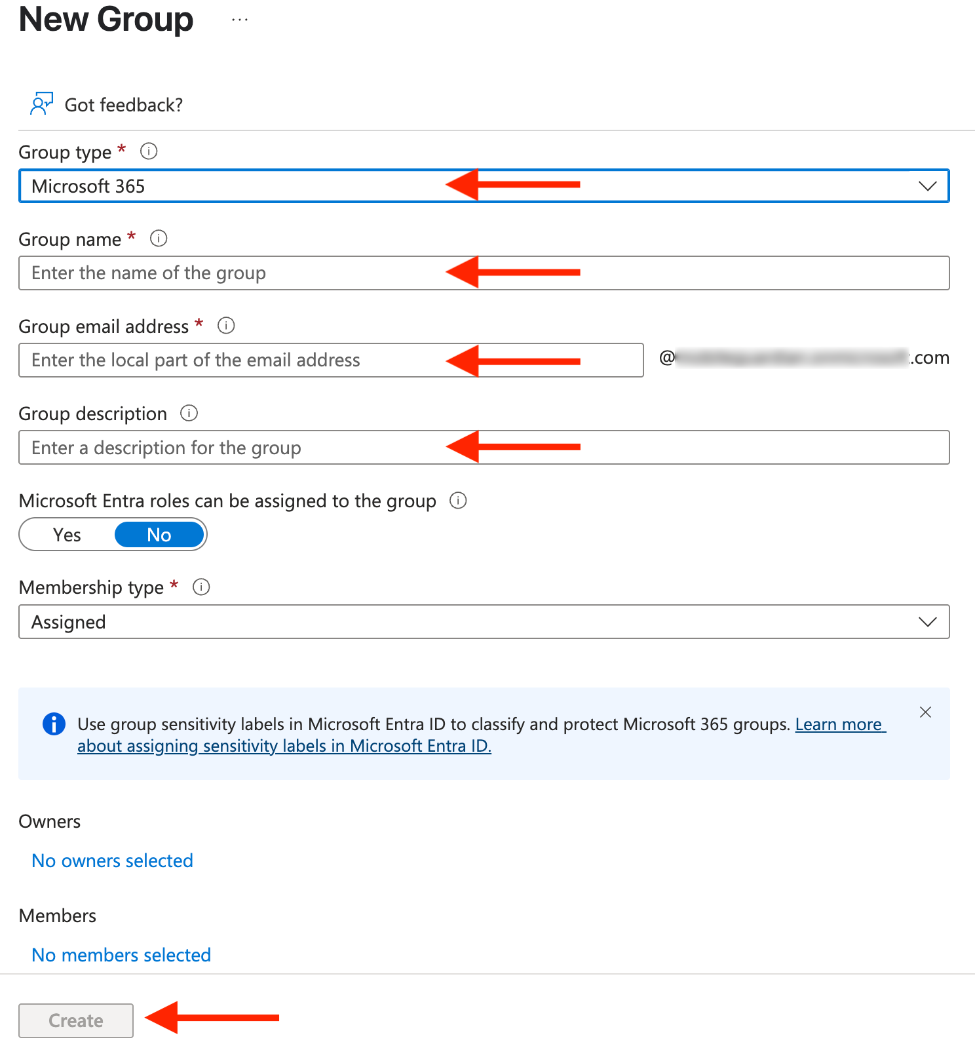Show info tooltip for Group email address
The image size is (975, 1046).
click(x=226, y=326)
